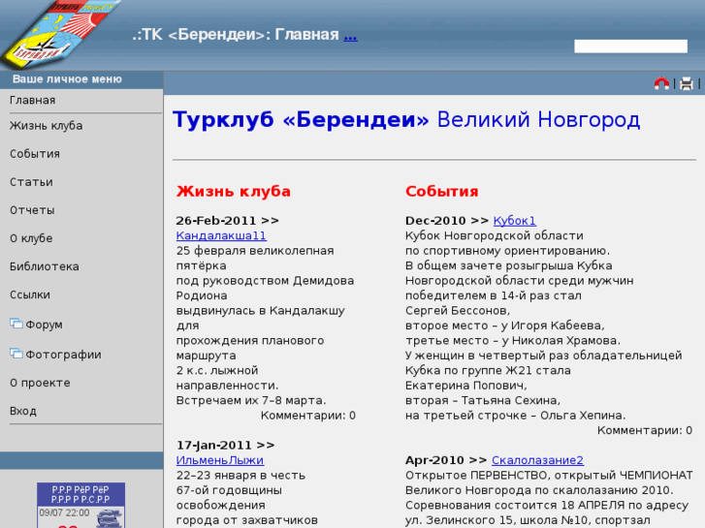Select Библиотека in the sidebar
The image size is (705, 528).
(45, 266)
